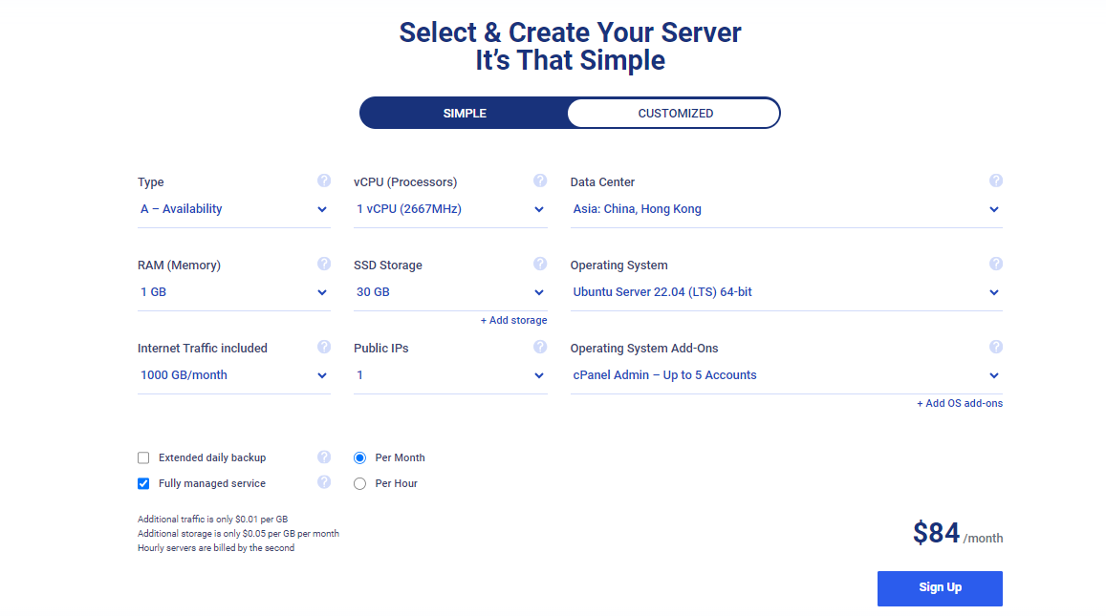Uncheck Fully managed service checkbox

[143, 483]
